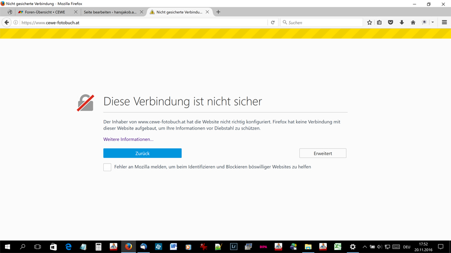Open Windows taskbar search

[x=23, y=246]
